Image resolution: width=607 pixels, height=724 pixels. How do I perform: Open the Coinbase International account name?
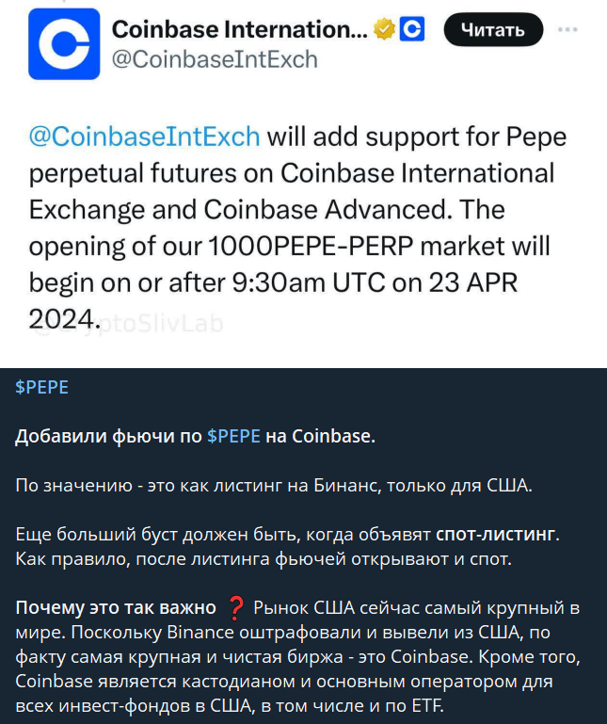(x=239, y=30)
